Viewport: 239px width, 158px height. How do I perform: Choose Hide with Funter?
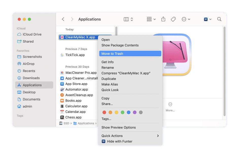[130, 141]
